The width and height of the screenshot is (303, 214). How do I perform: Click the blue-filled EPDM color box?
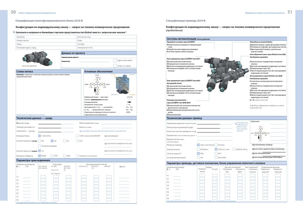click(x=39, y=156)
